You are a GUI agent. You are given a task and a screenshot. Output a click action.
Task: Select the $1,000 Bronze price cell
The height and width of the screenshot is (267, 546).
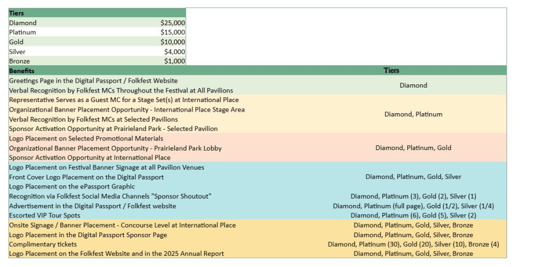coord(174,61)
